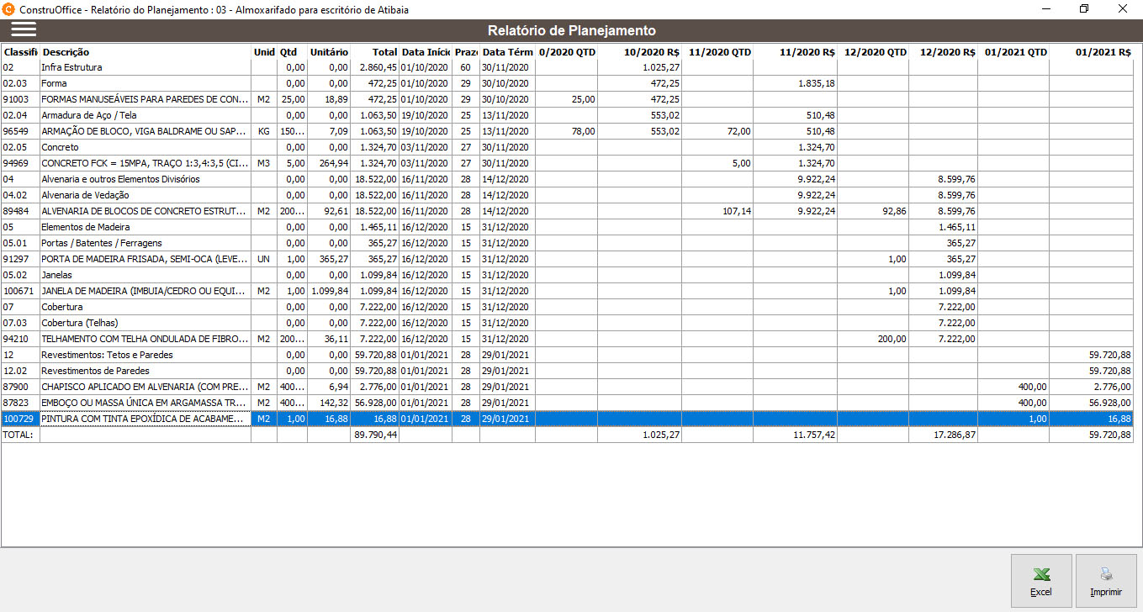Click 12/2020 QTD value 92,86
1143x612 pixels.
895,211
